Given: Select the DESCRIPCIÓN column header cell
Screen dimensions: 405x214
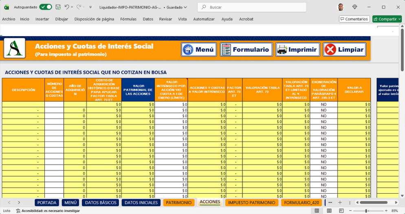Looking at the screenshot, I should click(x=24, y=90).
